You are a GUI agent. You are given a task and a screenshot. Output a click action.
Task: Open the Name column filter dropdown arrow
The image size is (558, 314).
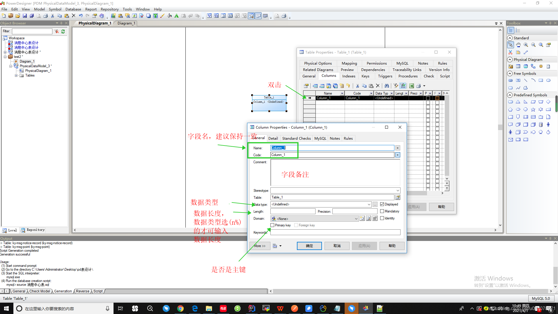[342, 93]
